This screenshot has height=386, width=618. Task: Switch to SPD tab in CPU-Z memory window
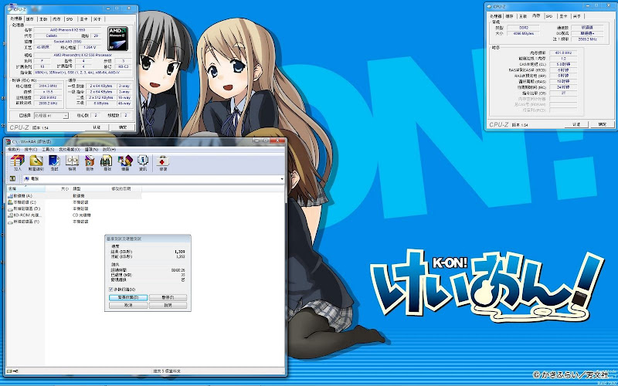(x=549, y=16)
